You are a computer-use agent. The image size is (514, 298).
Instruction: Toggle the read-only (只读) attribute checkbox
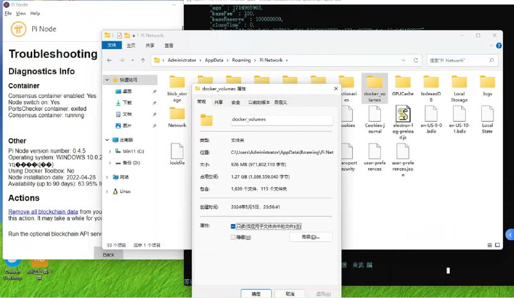click(x=233, y=227)
